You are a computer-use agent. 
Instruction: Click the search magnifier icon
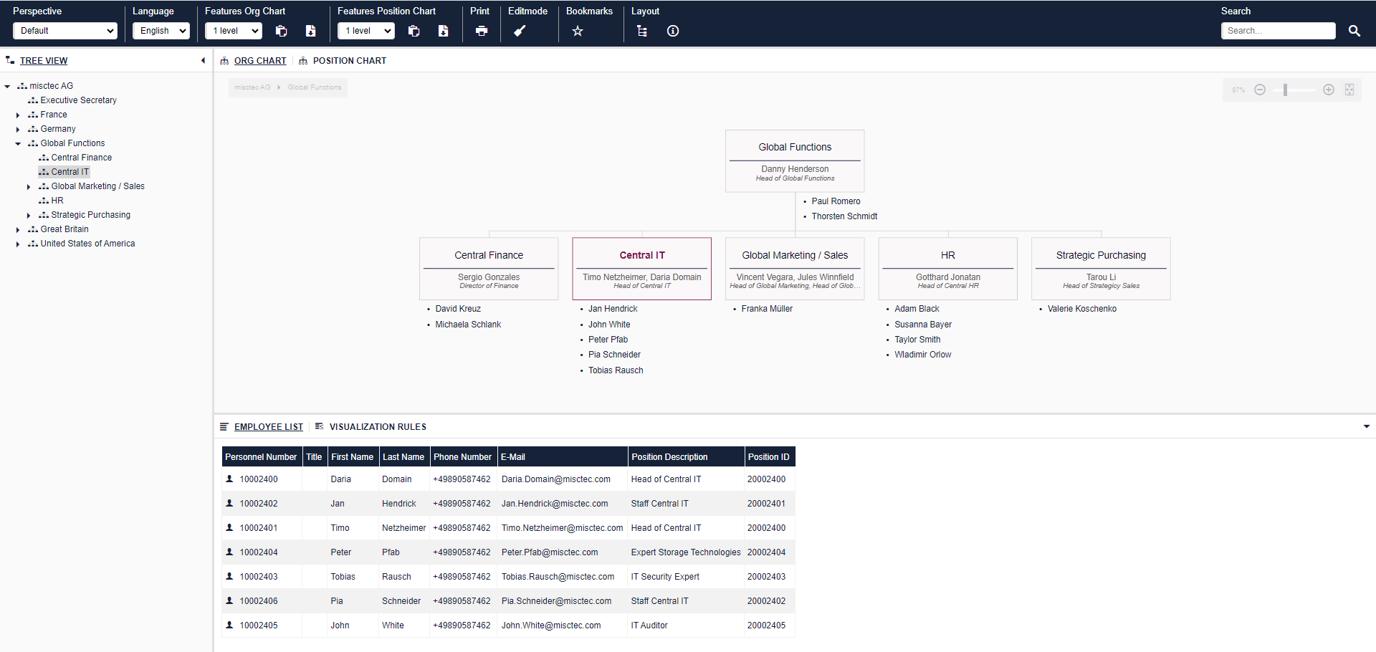click(1354, 31)
